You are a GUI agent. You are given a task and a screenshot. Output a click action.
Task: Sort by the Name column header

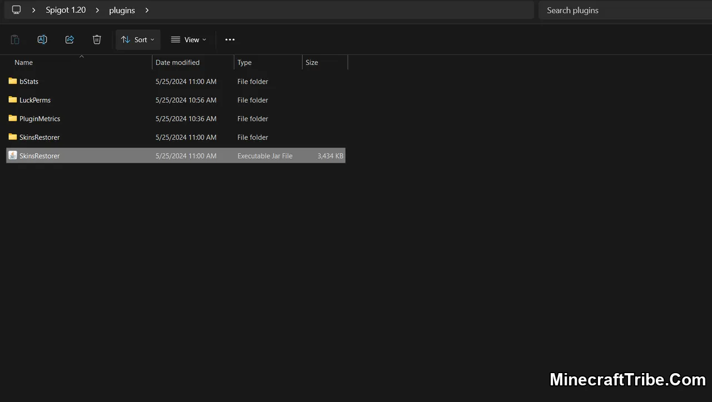(x=23, y=63)
